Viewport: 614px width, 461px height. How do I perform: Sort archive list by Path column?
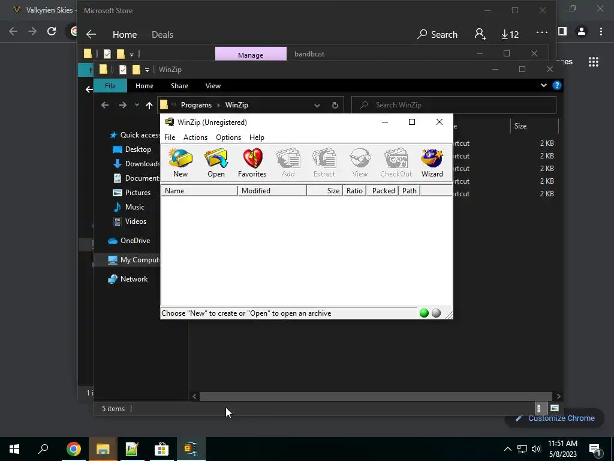409,190
